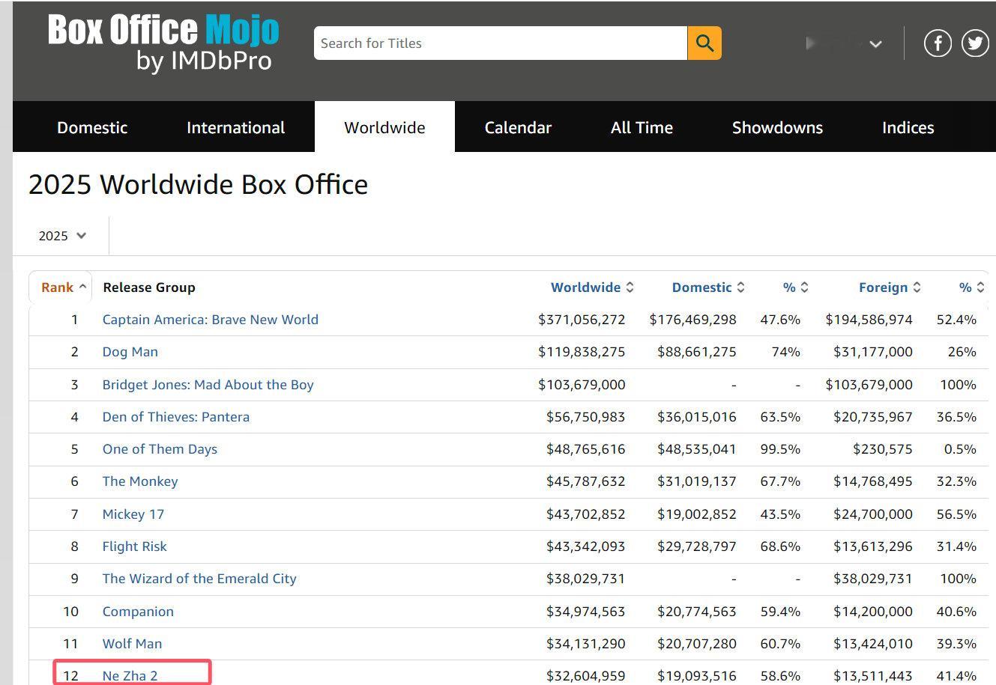
Task: Open Captain America: Brave New World link
Action: click(211, 320)
